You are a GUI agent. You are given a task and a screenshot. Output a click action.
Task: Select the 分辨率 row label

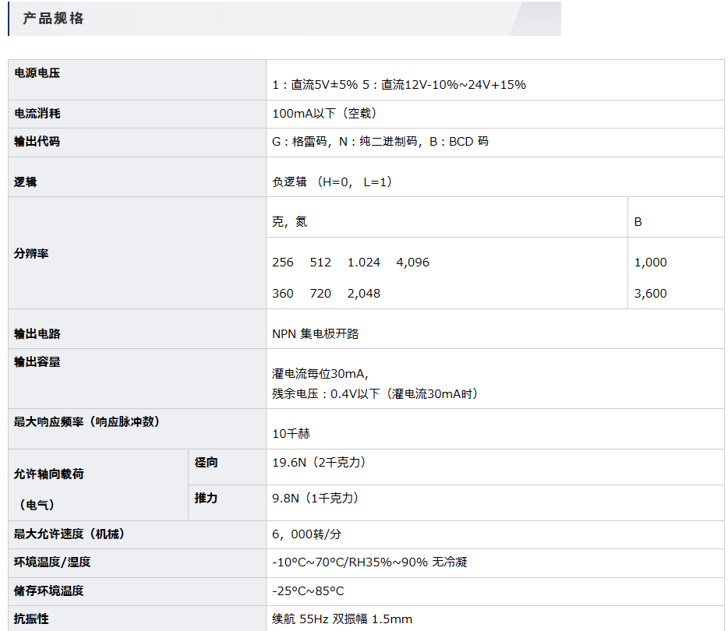31,254
